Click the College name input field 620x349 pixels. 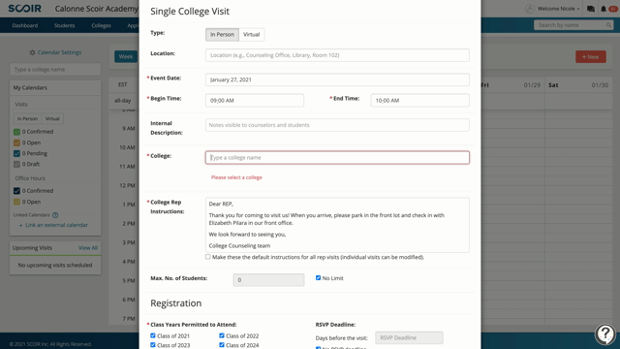click(x=337, y=157)
